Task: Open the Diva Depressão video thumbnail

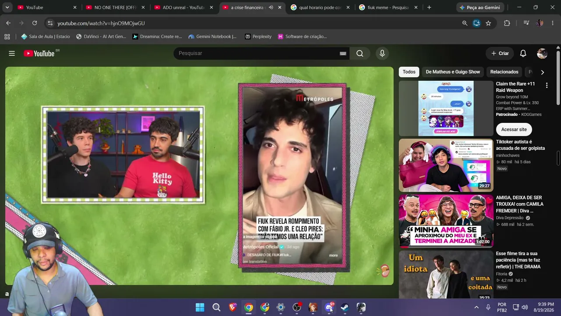Action: point(446,221)
